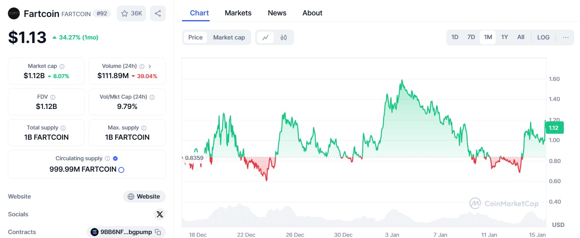Show Circulating supply info icon
Image resolution: width=580 pixels, height=238 pixels.
(x=107, y=159)
